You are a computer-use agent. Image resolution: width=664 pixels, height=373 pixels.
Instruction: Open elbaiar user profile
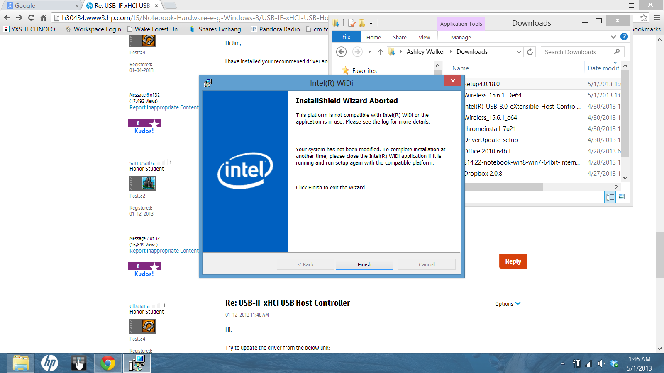point(137,306)
